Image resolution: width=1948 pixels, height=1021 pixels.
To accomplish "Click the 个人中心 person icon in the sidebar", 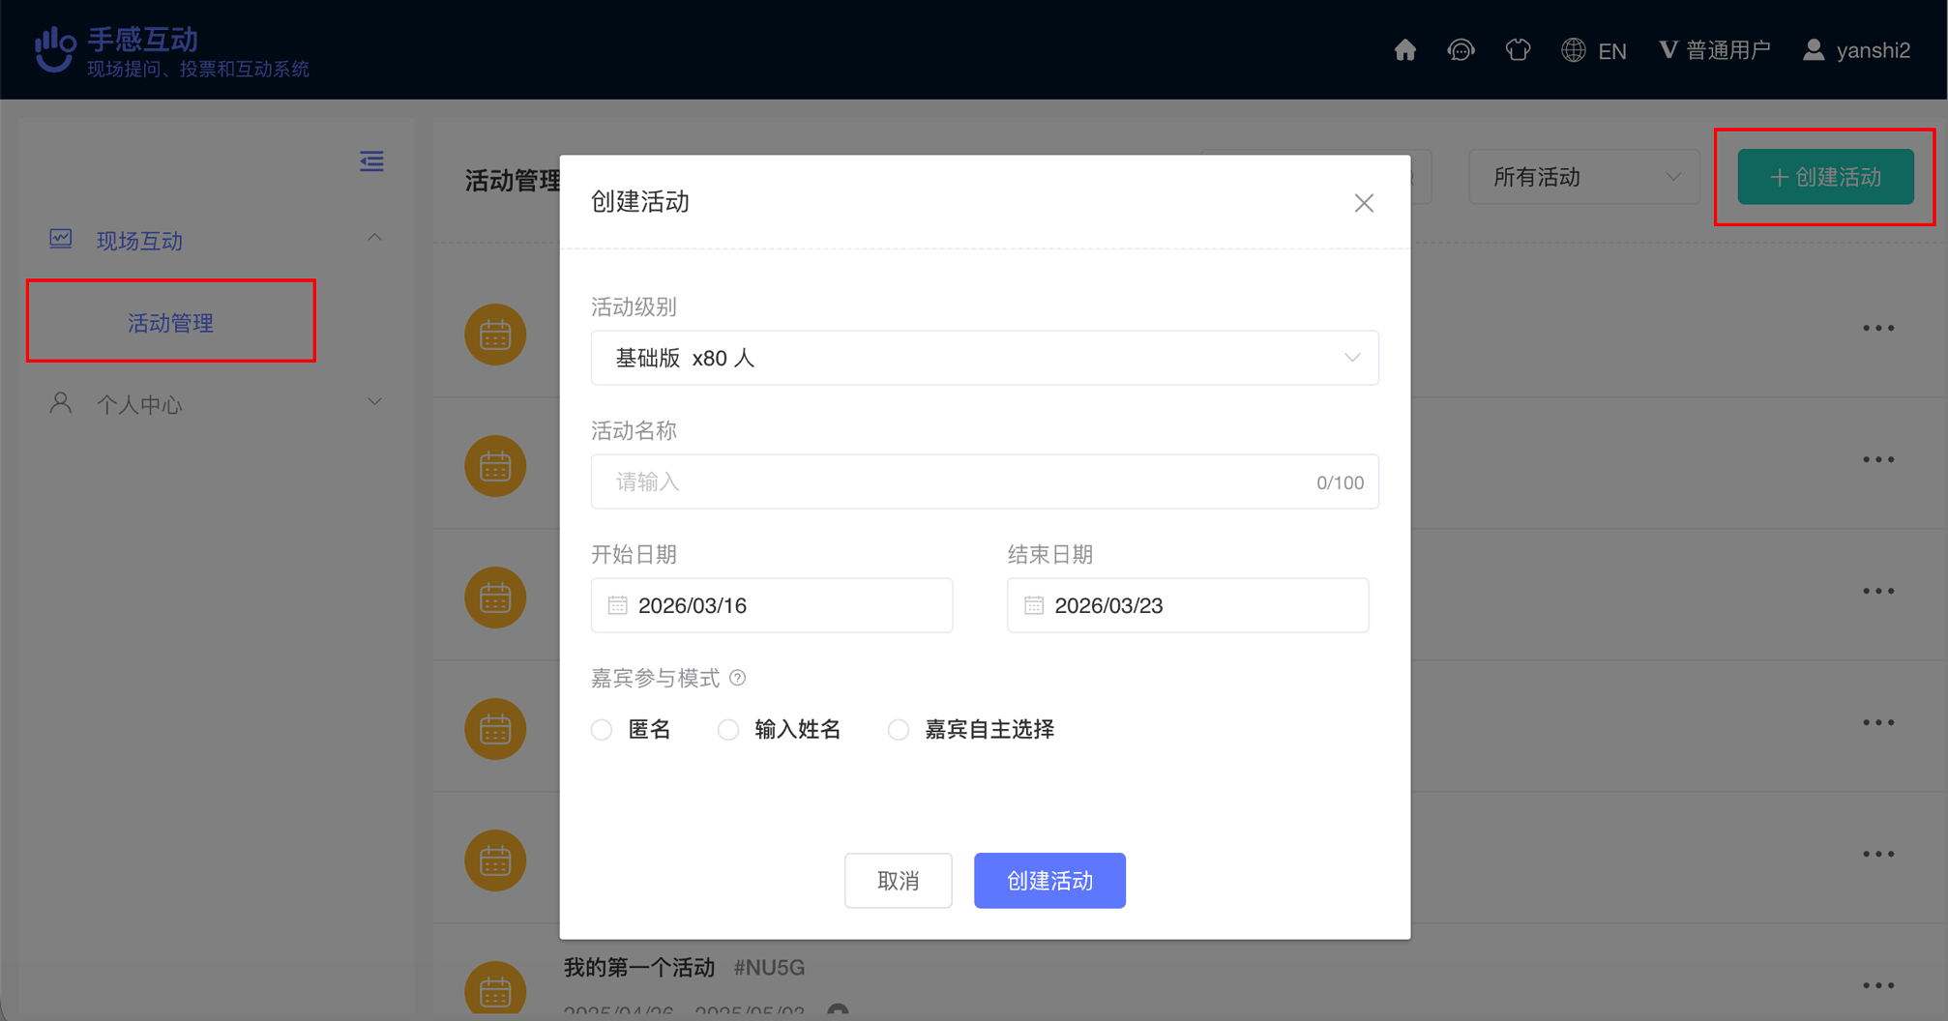I will (x=61, y=403).
